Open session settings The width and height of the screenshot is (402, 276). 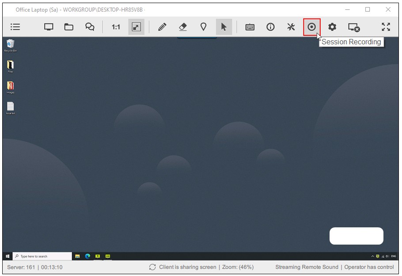332,27
